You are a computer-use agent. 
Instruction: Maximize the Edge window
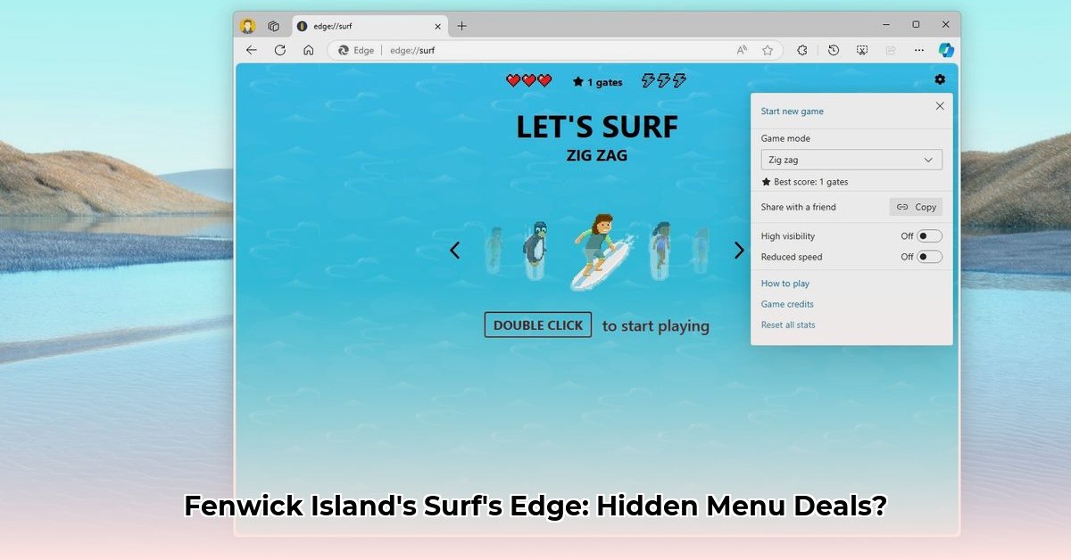click(x=916, y=24)
